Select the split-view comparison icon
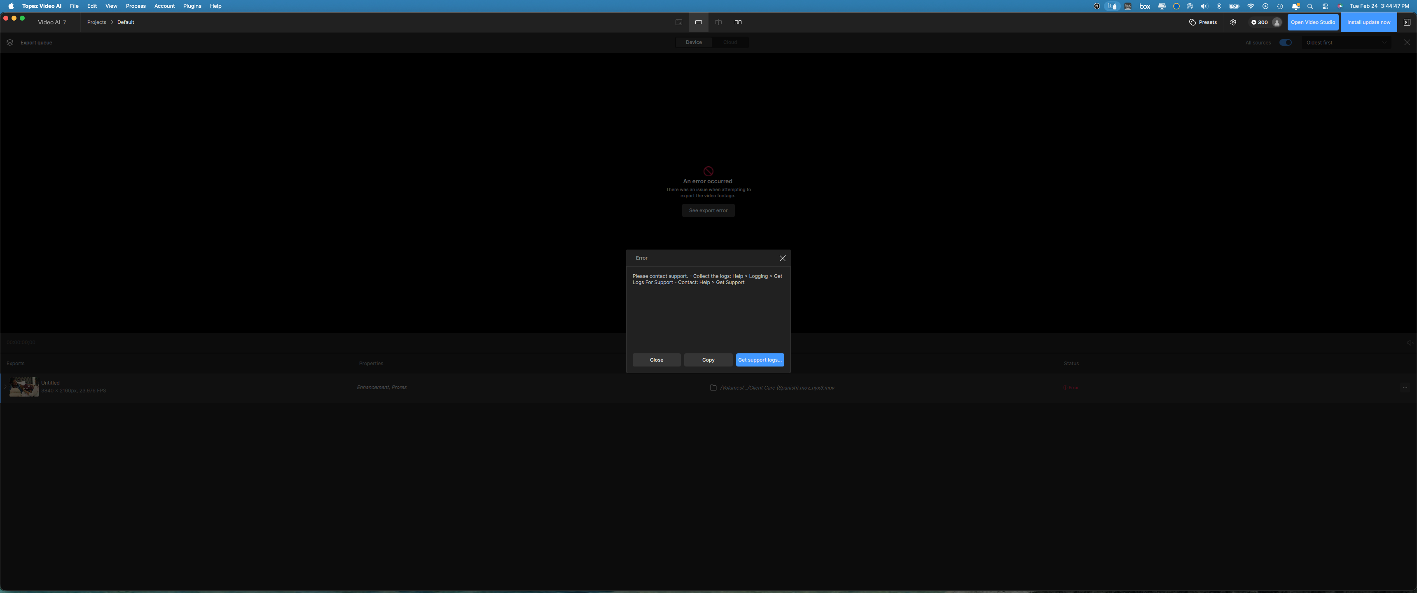Image resolution: width=1417 pixels, height=593 pixels. point(718,23)
